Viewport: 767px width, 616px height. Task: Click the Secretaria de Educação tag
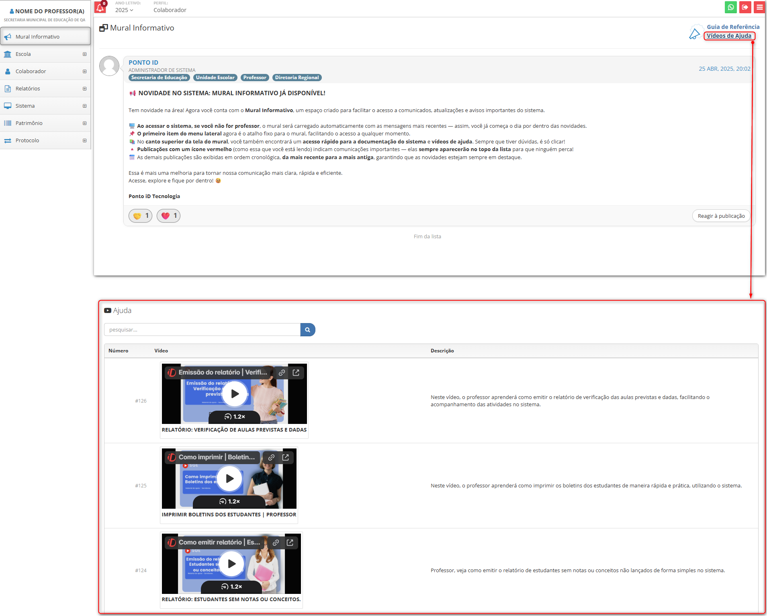(159, 78)
